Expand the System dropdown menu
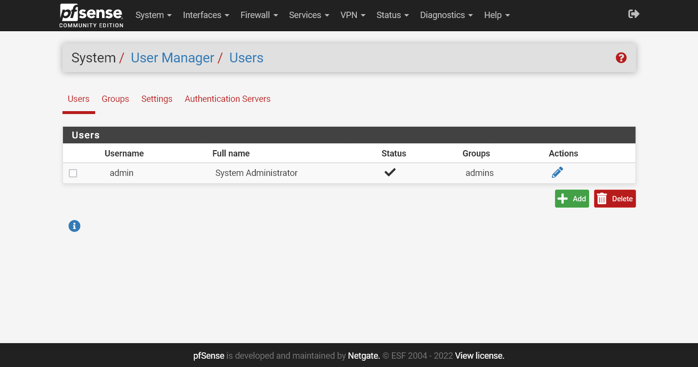This screenshot has height=367, width=698. point(153,15)
